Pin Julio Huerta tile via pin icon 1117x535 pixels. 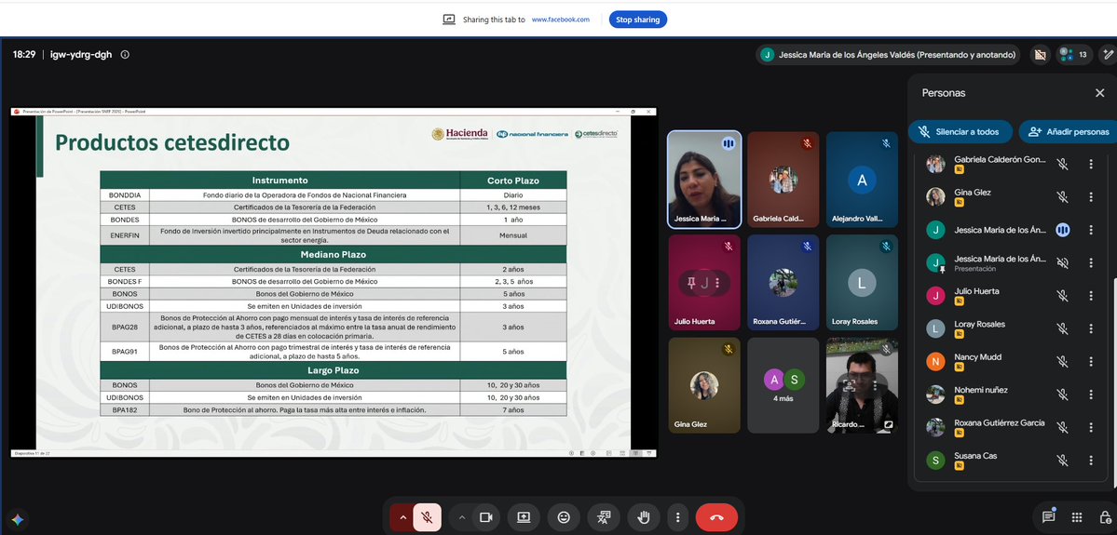click(x=691, y=283)
